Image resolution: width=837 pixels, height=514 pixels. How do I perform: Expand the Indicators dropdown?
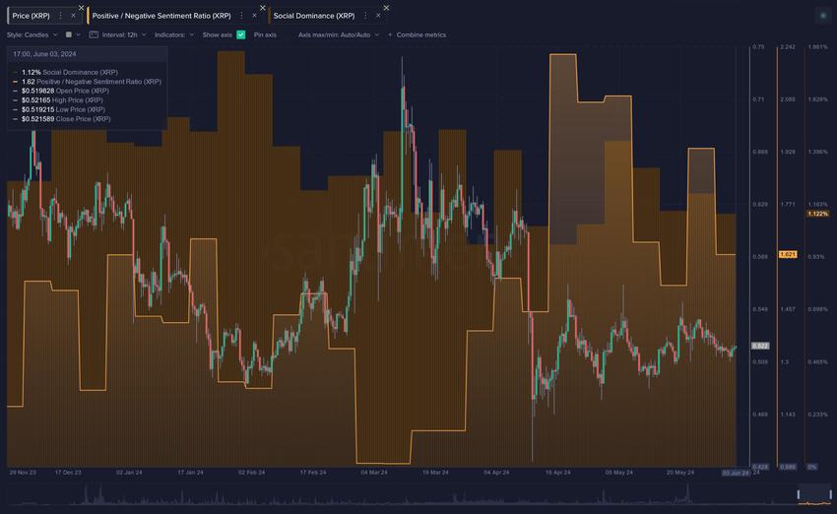174,34
